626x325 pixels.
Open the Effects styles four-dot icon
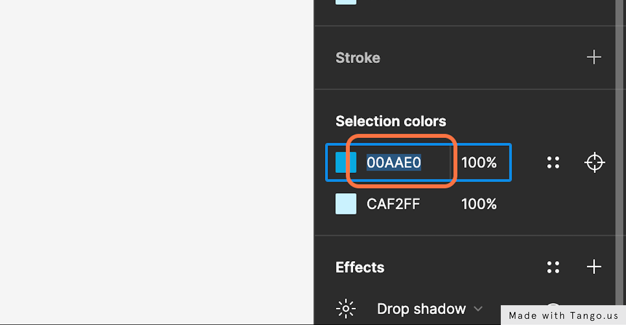(553, 267)
